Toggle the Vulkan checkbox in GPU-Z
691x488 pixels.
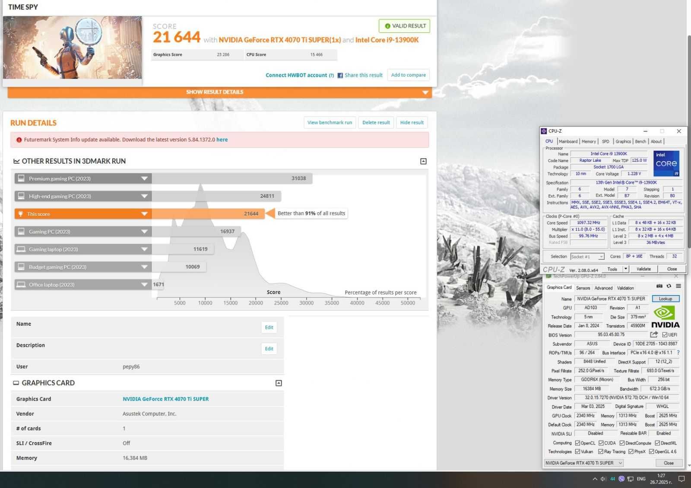577,452
